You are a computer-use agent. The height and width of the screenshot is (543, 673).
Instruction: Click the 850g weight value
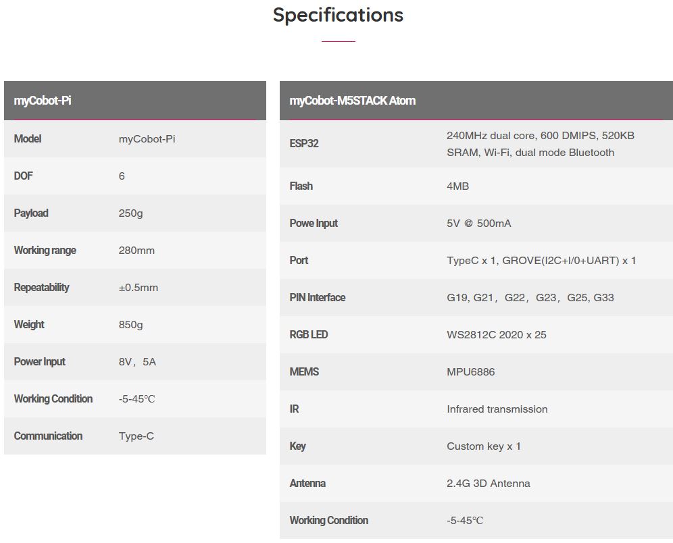tap(130, 325)
